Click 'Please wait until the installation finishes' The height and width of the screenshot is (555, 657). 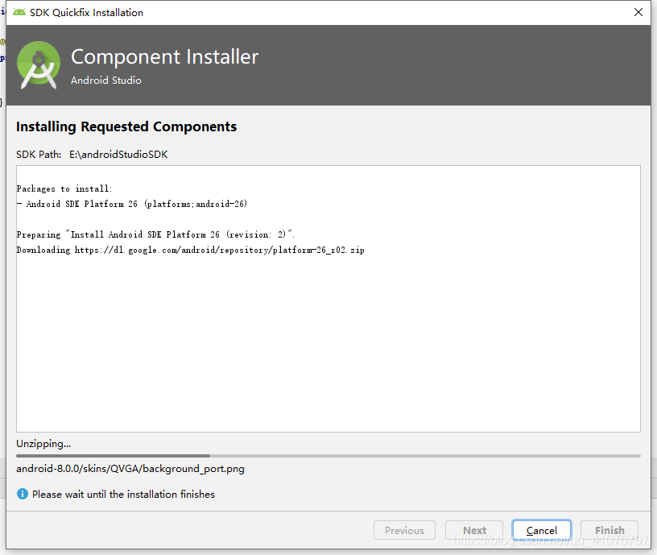point(123,495)
